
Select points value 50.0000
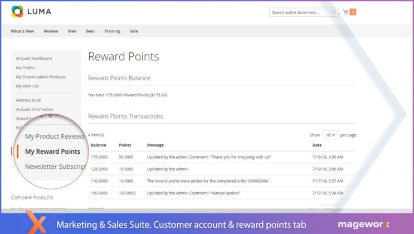point(126,157)
